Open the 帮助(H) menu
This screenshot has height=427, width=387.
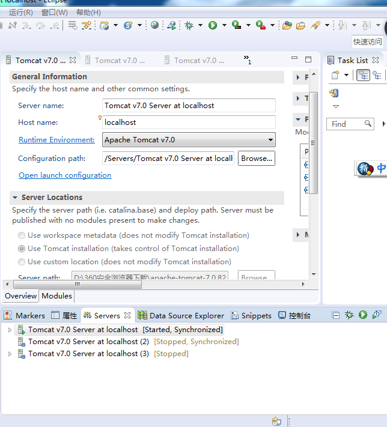click(88, 13)
